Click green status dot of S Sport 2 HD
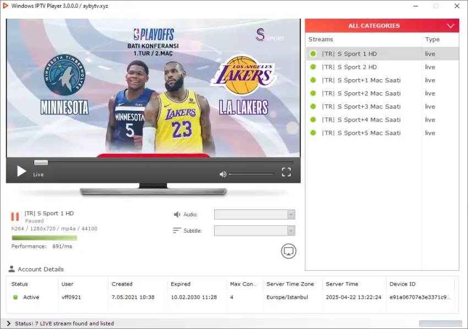 pos(313,67)
